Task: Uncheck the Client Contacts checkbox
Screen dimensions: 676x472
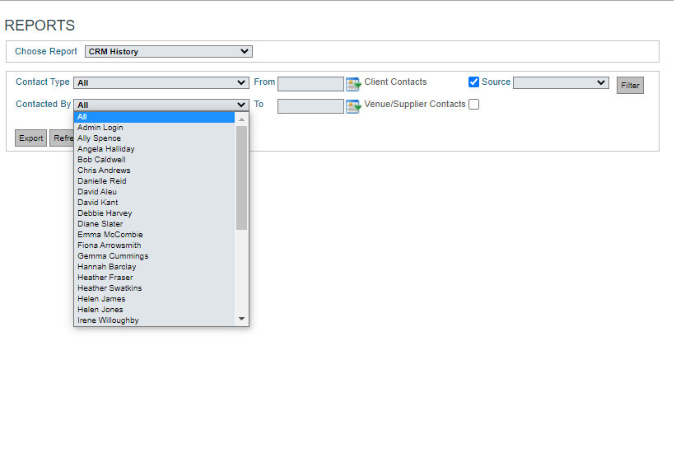Action: tap(473, 82)
